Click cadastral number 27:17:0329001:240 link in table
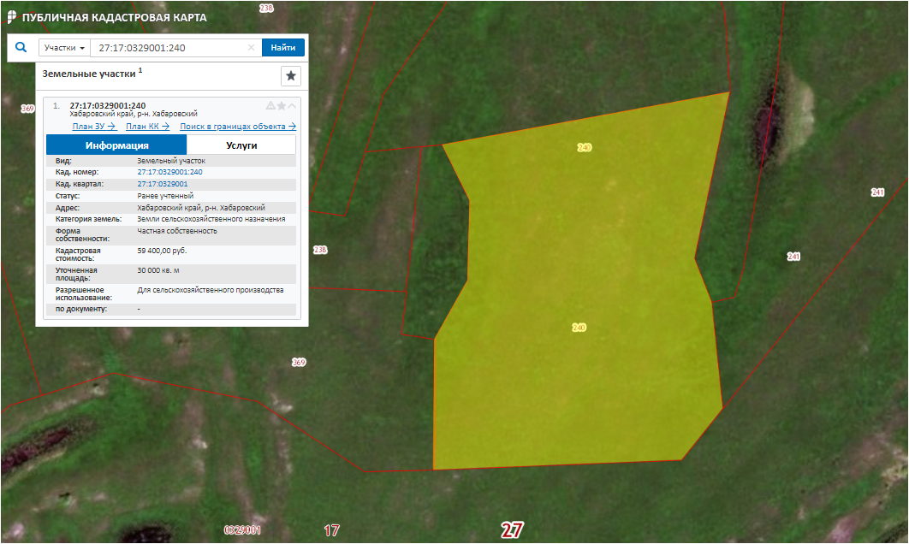 coord(169,172)
